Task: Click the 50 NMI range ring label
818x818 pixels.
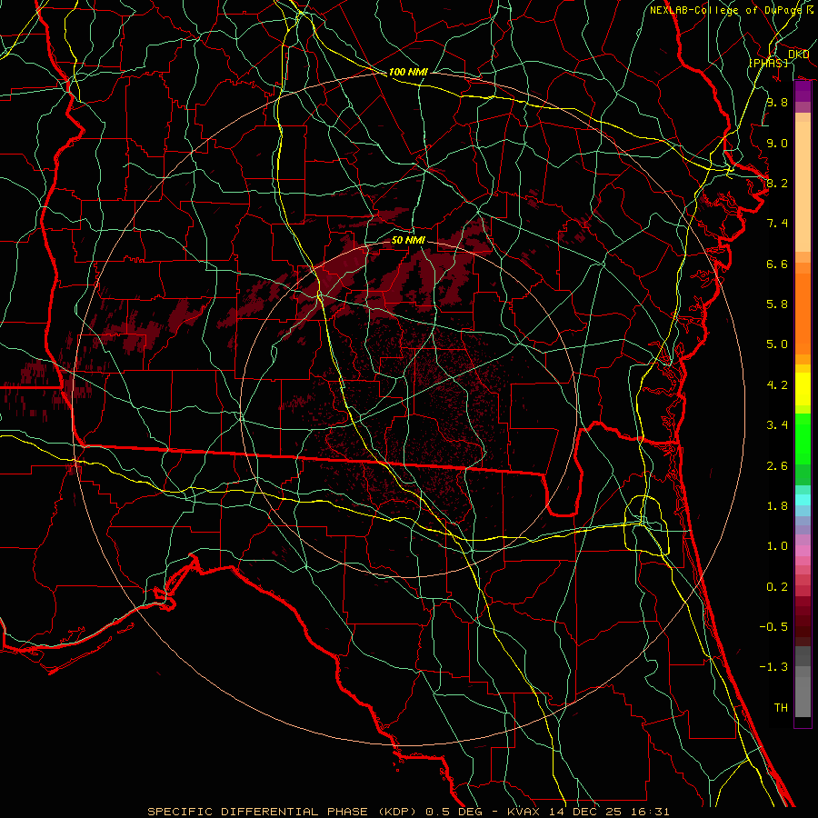Action: (408, 240)
